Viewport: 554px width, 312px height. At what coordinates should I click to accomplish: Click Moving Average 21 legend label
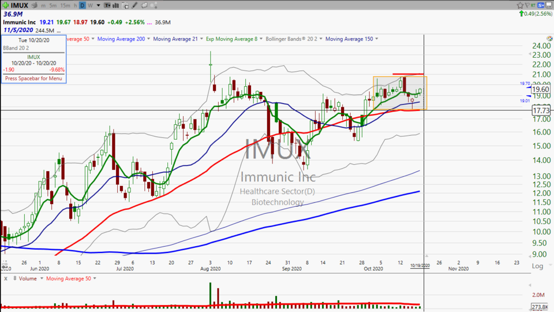click(175, 39)
